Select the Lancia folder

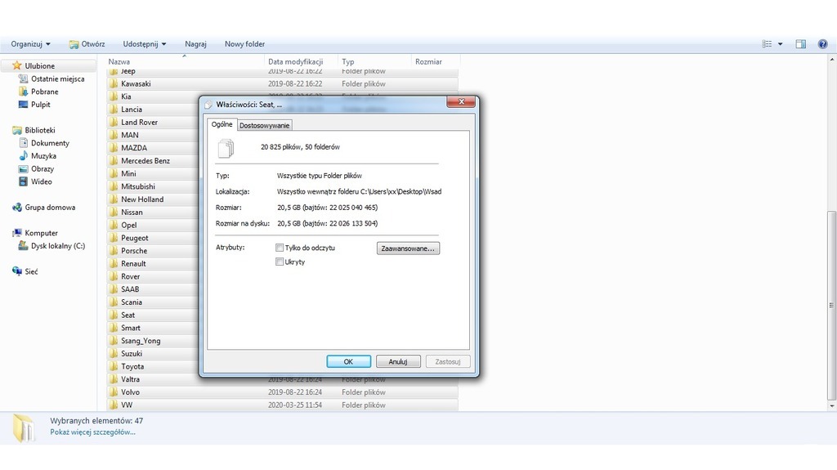(132, 110)
